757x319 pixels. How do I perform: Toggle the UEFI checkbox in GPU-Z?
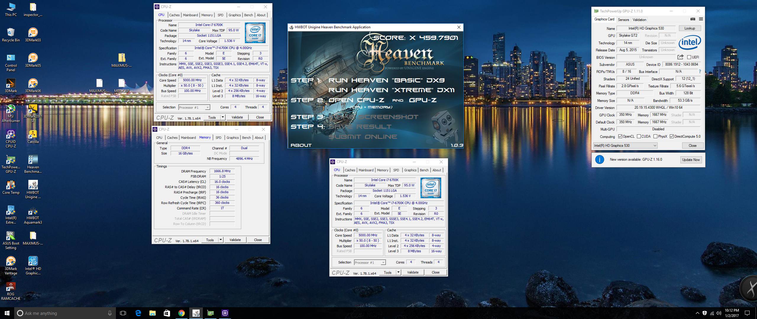689,57
